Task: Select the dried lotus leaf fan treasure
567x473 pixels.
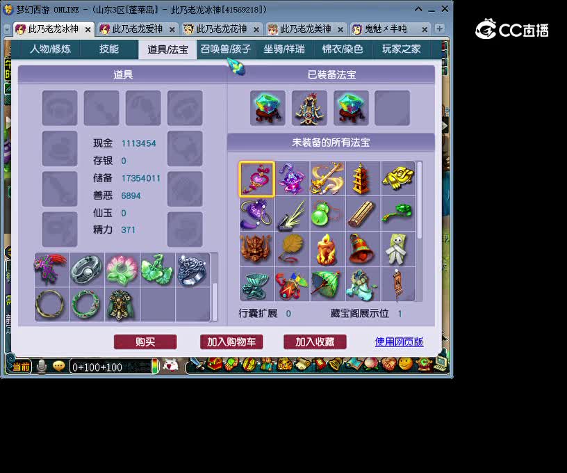Action: (x=292, y=249)
